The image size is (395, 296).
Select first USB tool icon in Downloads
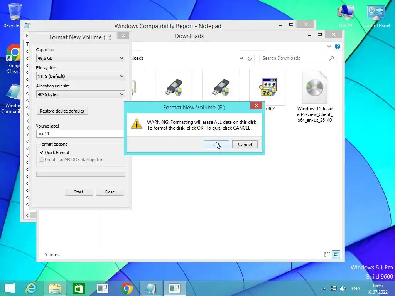(x=174, y=87)
